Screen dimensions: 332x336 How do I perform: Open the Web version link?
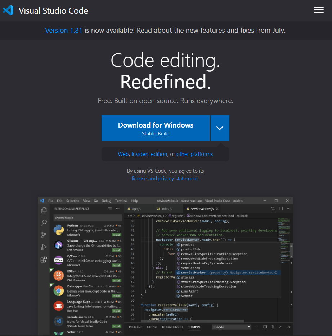click(x=123, y=154)
